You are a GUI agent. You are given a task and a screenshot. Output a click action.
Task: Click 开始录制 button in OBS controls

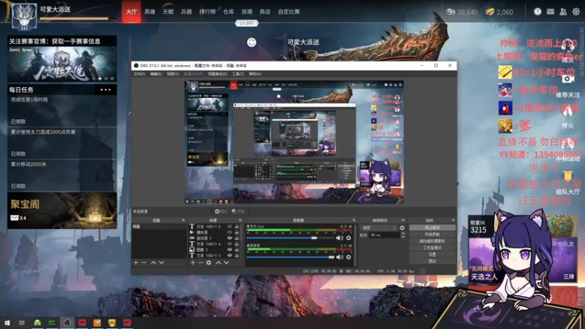(x=432, y=234)
